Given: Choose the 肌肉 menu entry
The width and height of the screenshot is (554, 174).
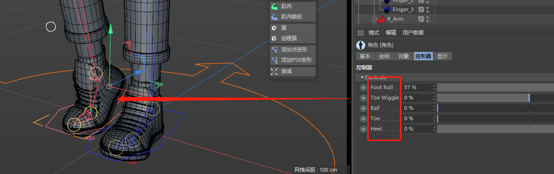Looking at the screenshot, I should [293, 6].
